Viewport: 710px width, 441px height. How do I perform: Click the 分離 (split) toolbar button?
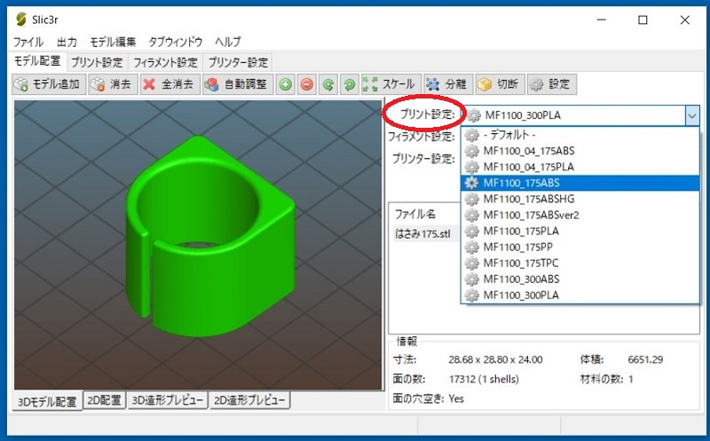[x=448, y=84]
